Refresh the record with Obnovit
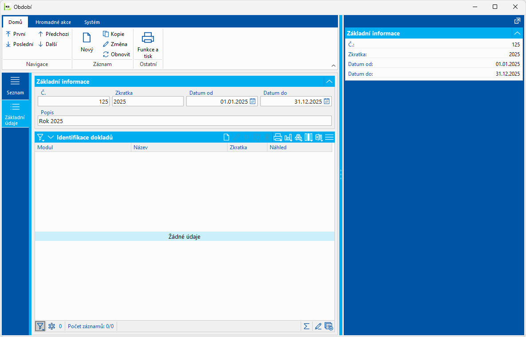This screenshot has width=526, height=337. tap(116, 54)
